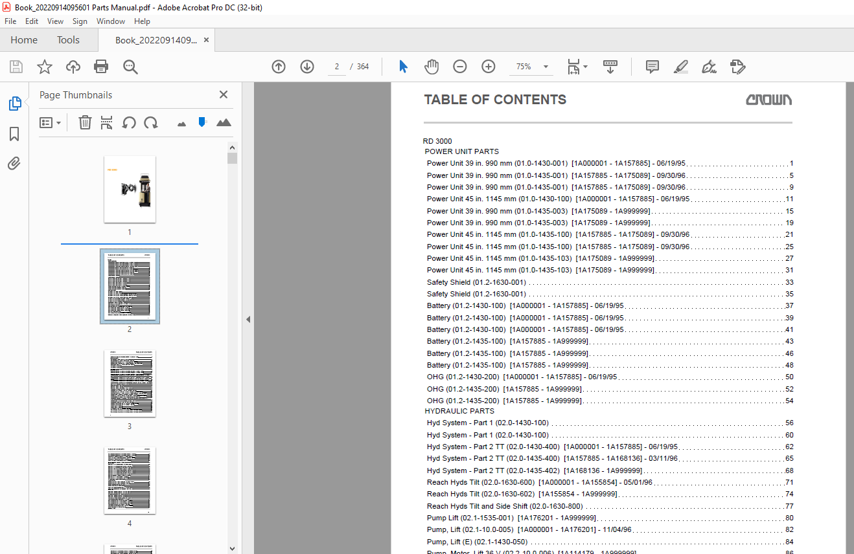This screenshot has width=854, height=554.
Task: Collapse the navigation pane arrow
Action: tap(248, 319)
